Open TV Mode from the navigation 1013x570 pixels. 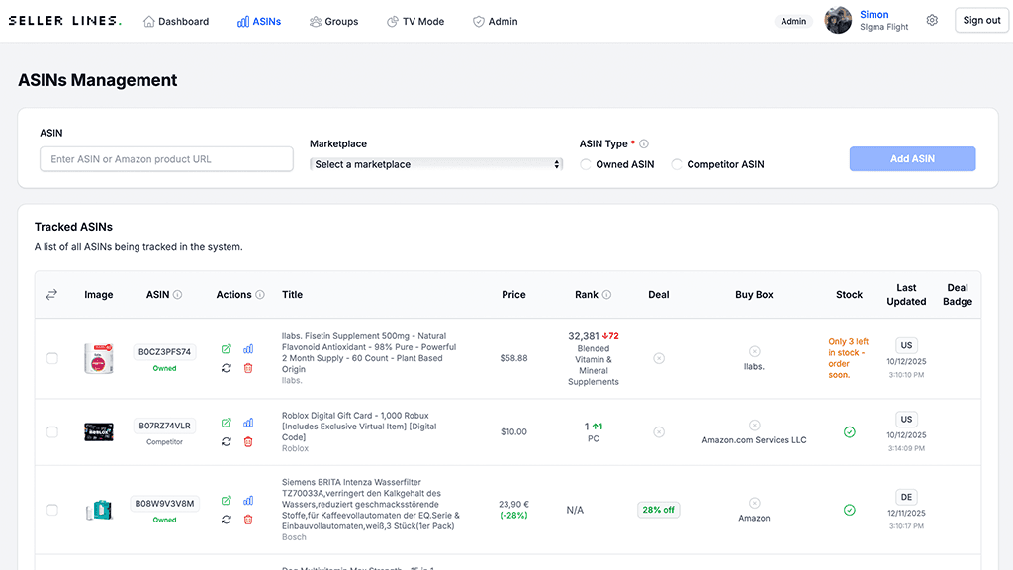tap(414, 21)
